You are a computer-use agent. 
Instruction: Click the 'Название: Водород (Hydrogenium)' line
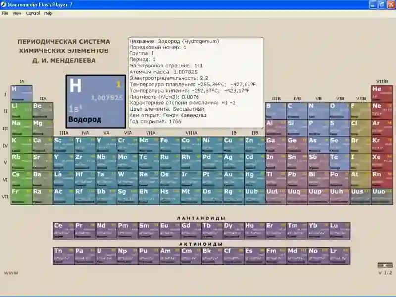pyautogui.click(x=174, y=41)
